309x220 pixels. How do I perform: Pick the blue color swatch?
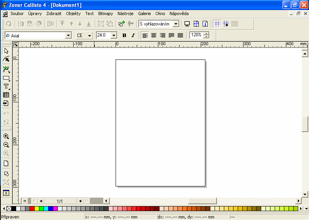50,208
